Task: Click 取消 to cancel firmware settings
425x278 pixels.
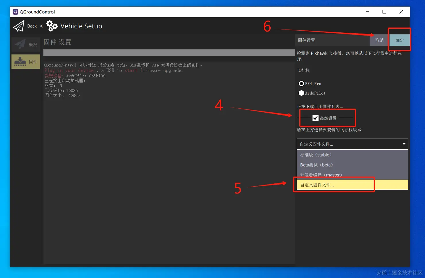Action: pos(379,40)
